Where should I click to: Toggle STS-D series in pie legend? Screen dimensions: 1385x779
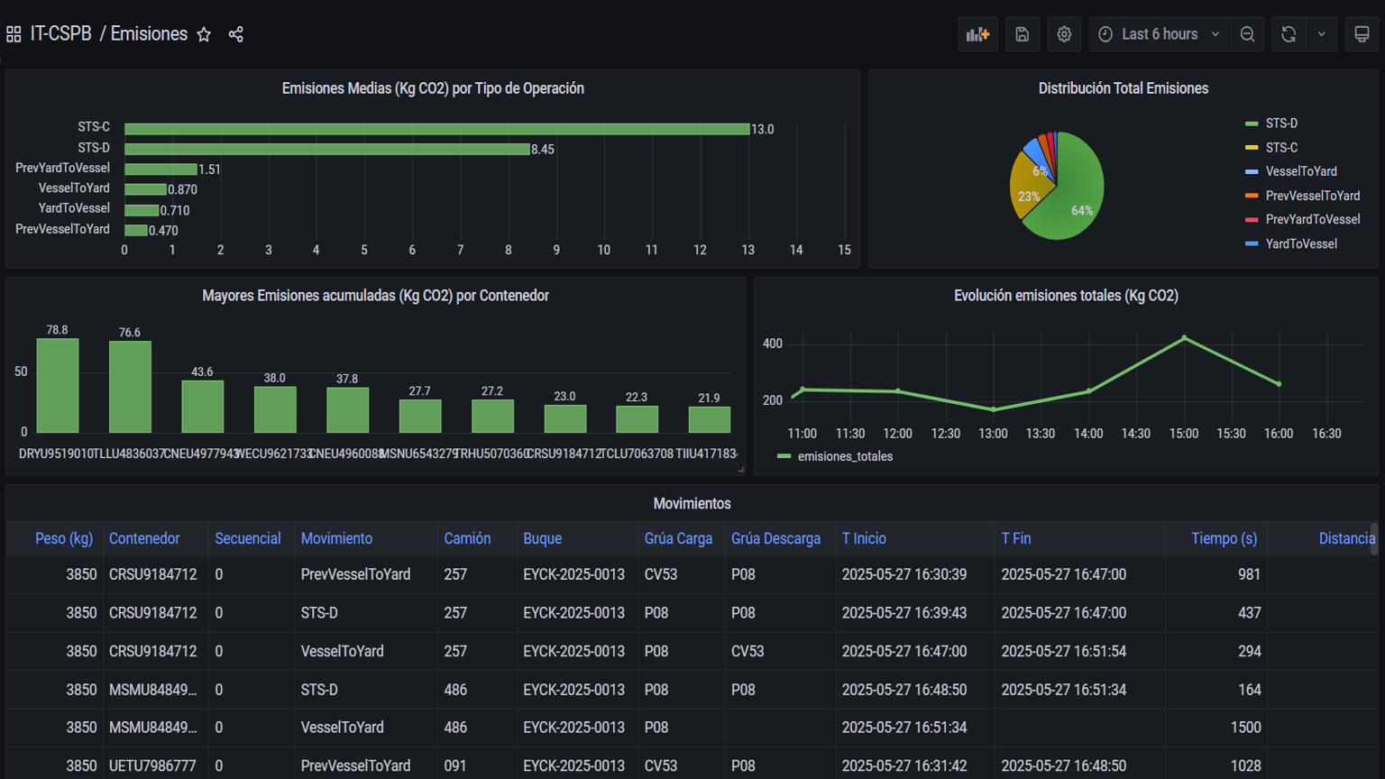[x=1281, y=124]
